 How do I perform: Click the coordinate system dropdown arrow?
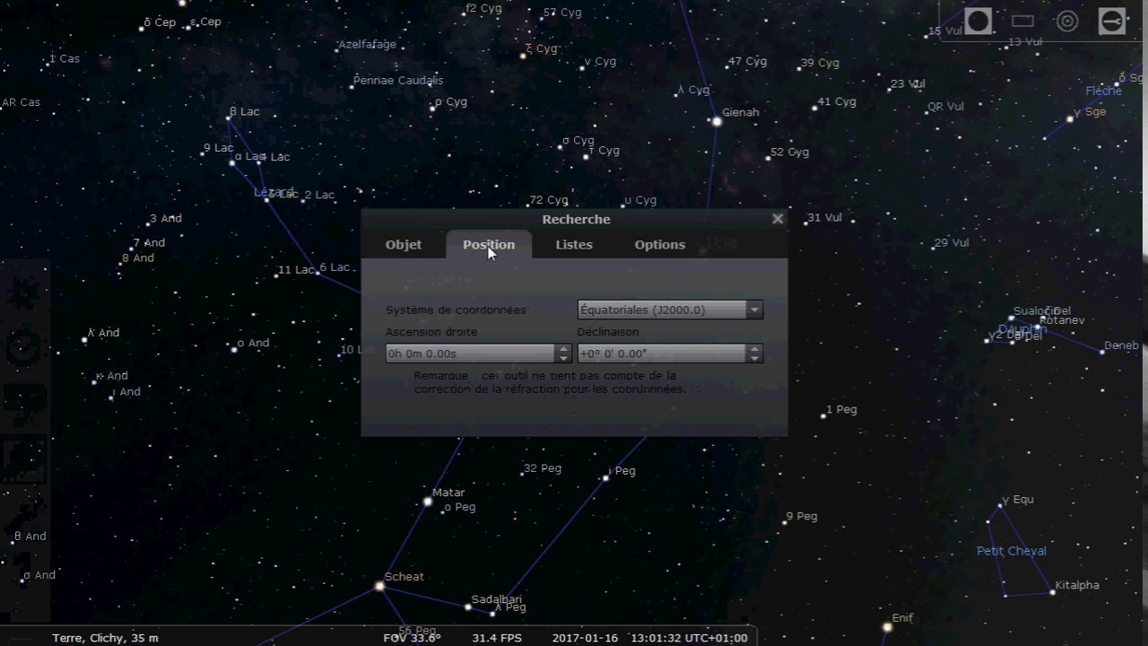[x=754, y=310]
